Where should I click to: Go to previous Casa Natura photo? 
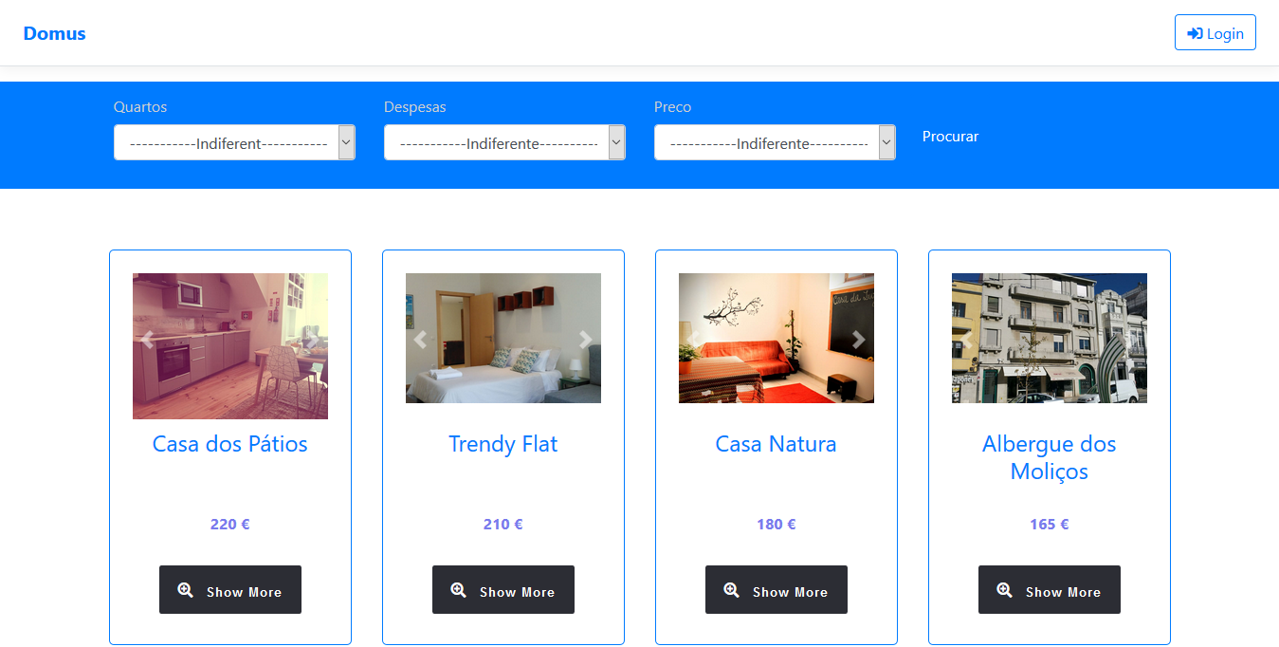pyautogui.click(x=693, y=339)
